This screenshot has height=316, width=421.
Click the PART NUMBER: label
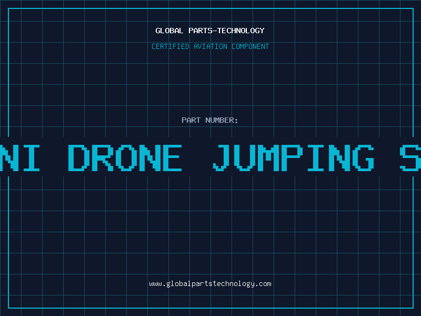(x=210, y=120)
